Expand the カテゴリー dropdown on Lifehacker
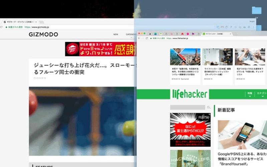Viewport: 267px width, 167px height. click(x=262, y=95)
